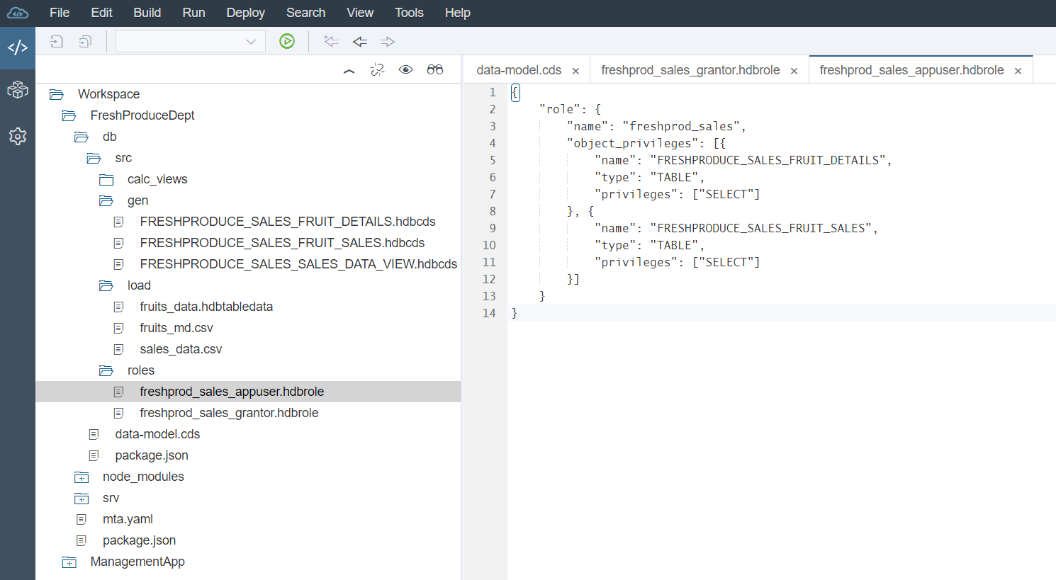The width and height of the screenshot is (1056, 580).
Task: Click the Save All toolbar icon
Action: click(x=84, y=41)
